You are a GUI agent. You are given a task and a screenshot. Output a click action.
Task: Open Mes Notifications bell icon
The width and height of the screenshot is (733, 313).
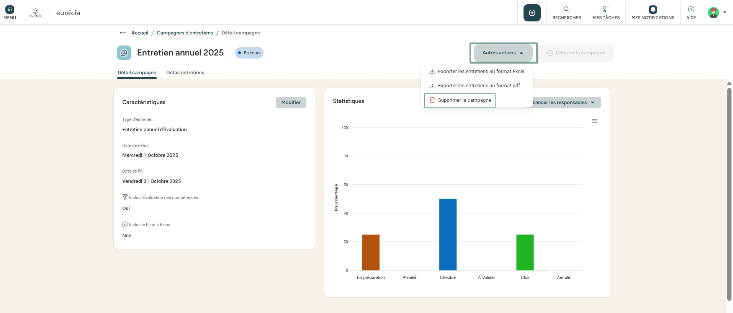coord(653,10)
